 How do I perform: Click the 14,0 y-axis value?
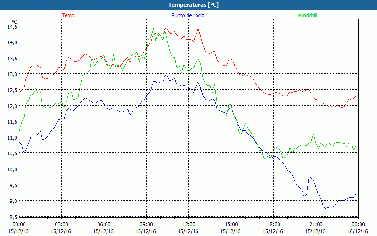pyautogui.click(x=12, y=42)
